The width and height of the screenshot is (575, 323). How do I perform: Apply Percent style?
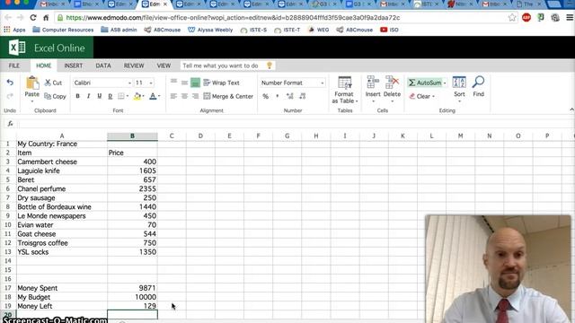tap(266, 96)
